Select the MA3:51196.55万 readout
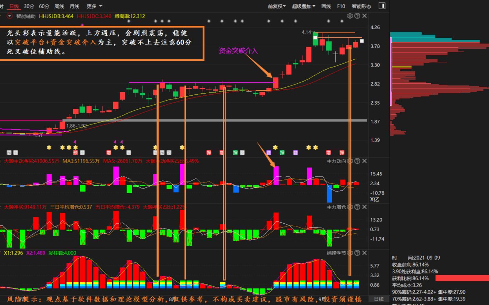Viewport: 489px width, 305px height. click(81, 161)
